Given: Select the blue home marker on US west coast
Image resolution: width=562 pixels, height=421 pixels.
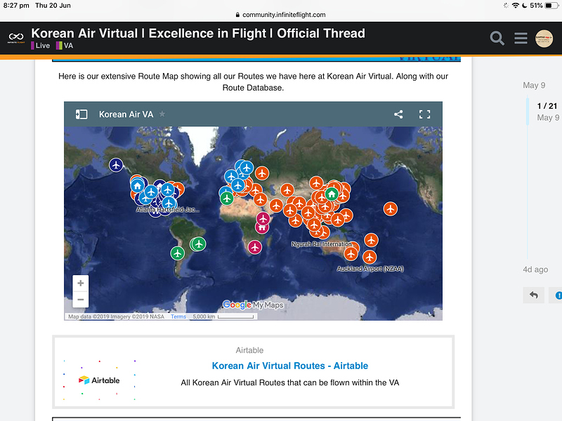Looking at the screenshot, I should pyautogui.click(x=137, y=186).
